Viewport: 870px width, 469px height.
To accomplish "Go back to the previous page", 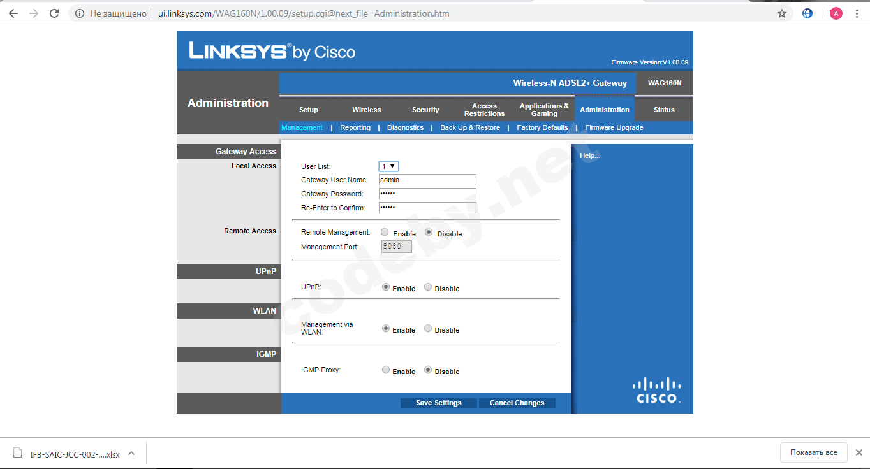I will [13, 13].
